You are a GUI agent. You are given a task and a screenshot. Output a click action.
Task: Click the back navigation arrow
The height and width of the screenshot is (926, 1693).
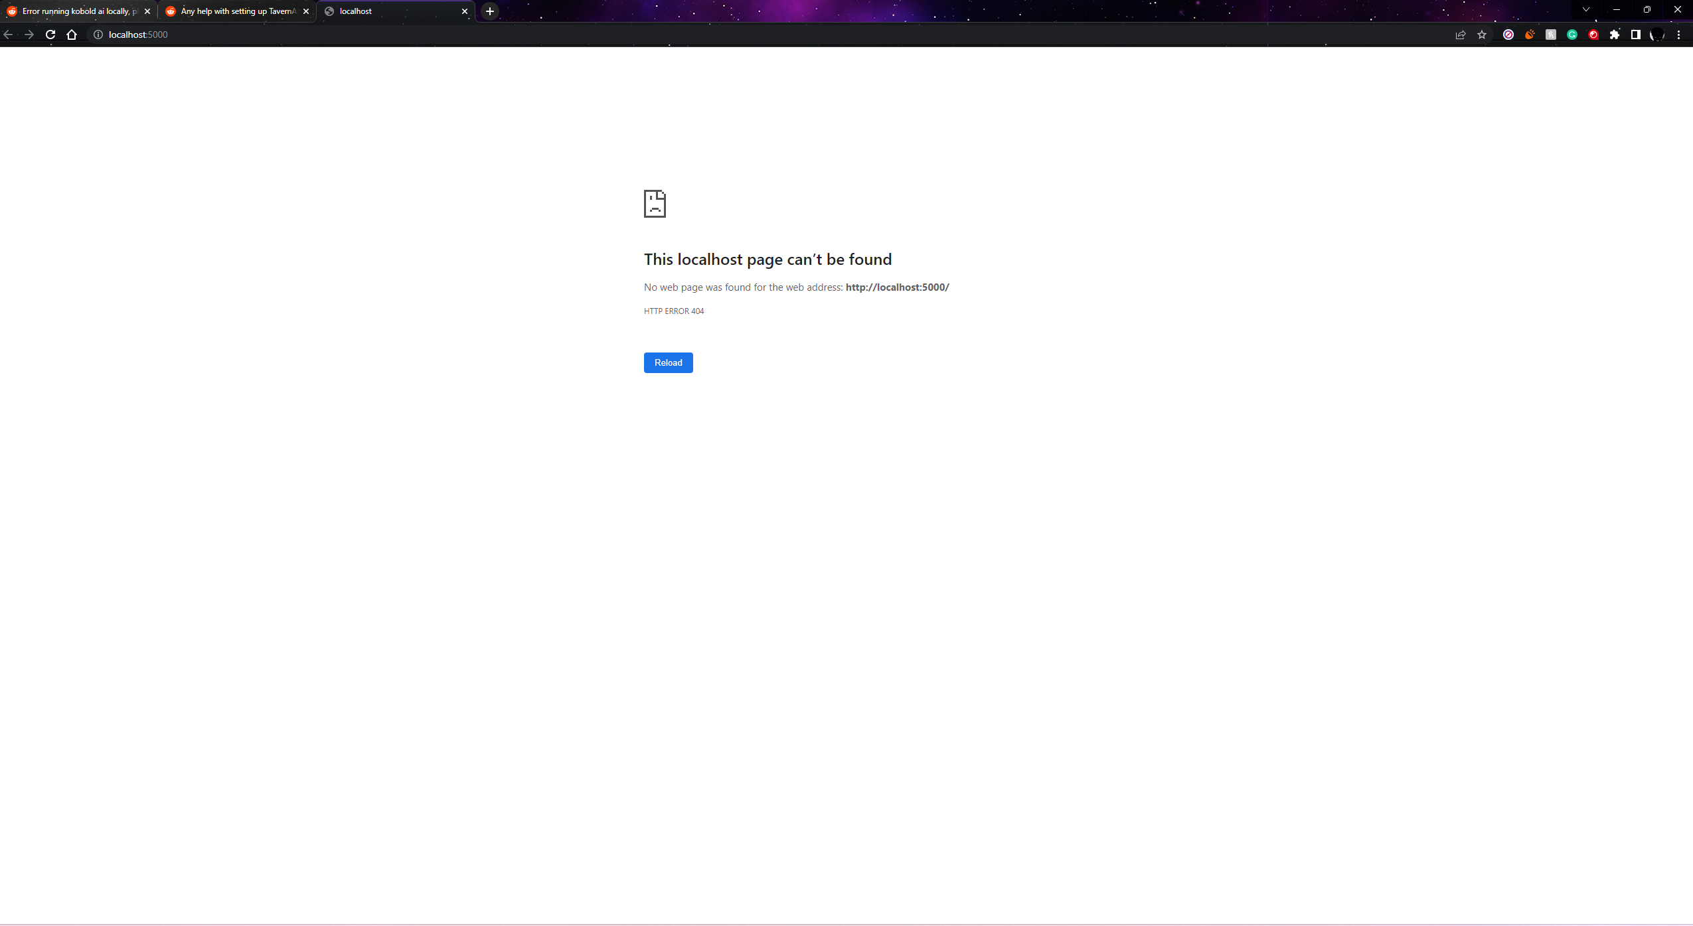(x=8, y=35)
